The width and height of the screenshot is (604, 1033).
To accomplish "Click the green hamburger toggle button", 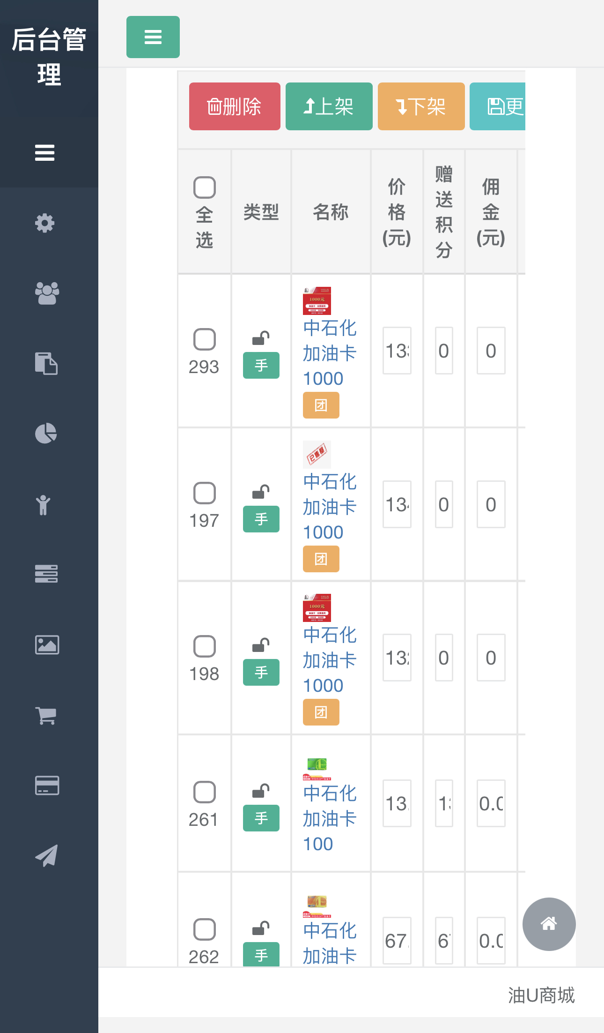I will (x=153, y=37).
